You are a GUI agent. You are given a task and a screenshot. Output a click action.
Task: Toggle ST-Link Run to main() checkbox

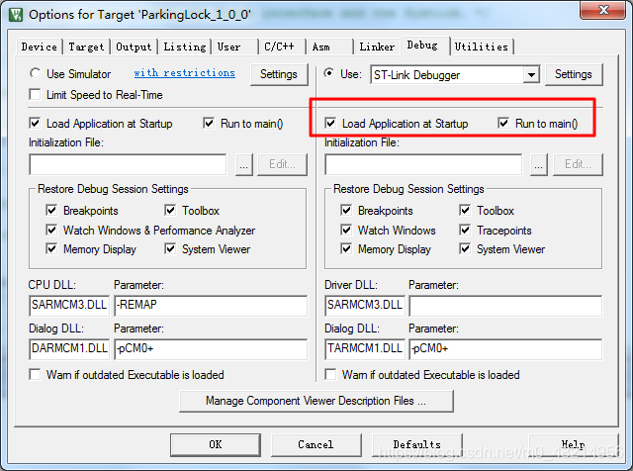(503, 123)
